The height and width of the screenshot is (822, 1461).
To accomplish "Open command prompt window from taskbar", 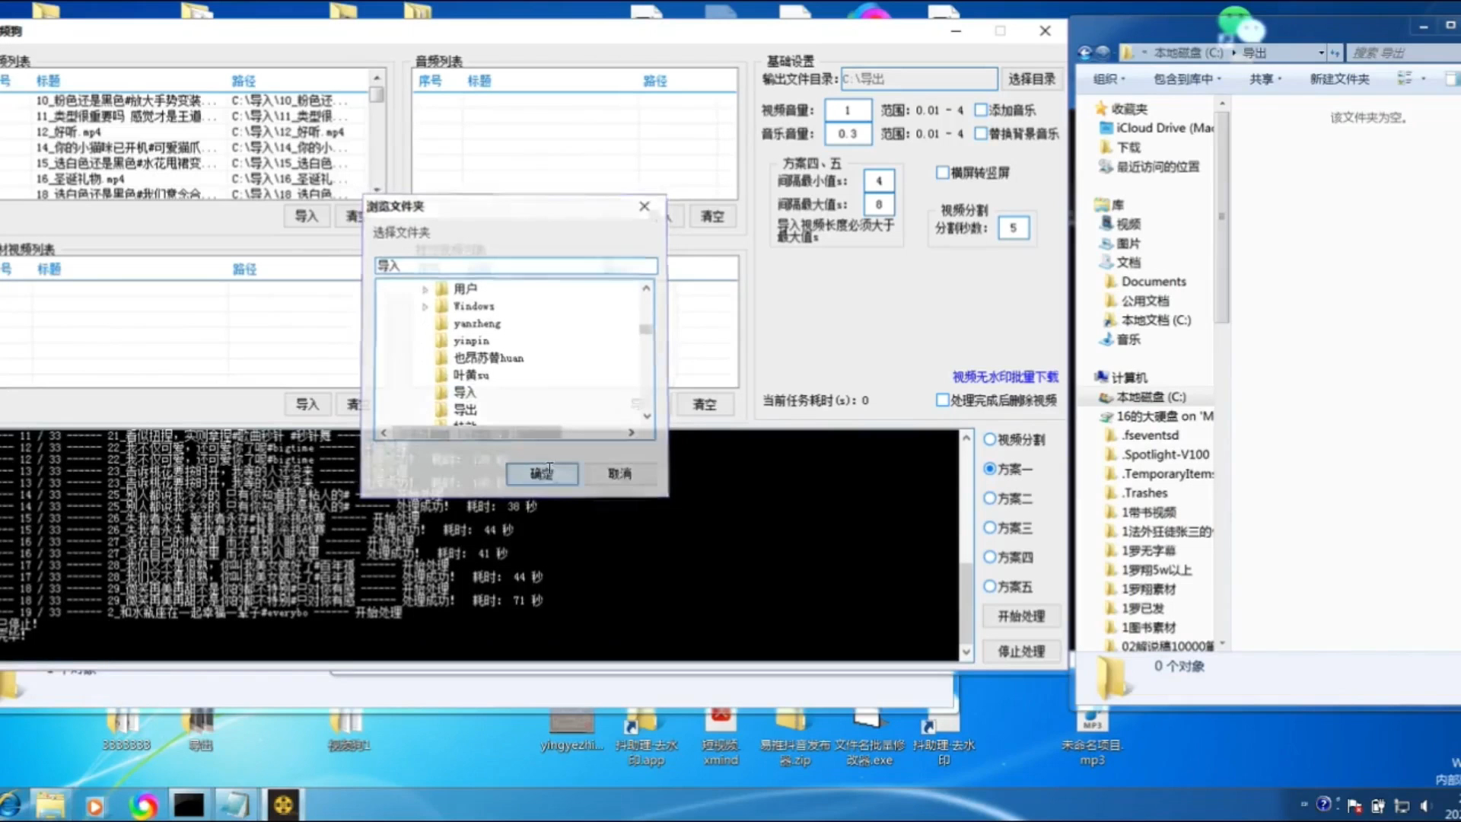I will pos(188,805).
